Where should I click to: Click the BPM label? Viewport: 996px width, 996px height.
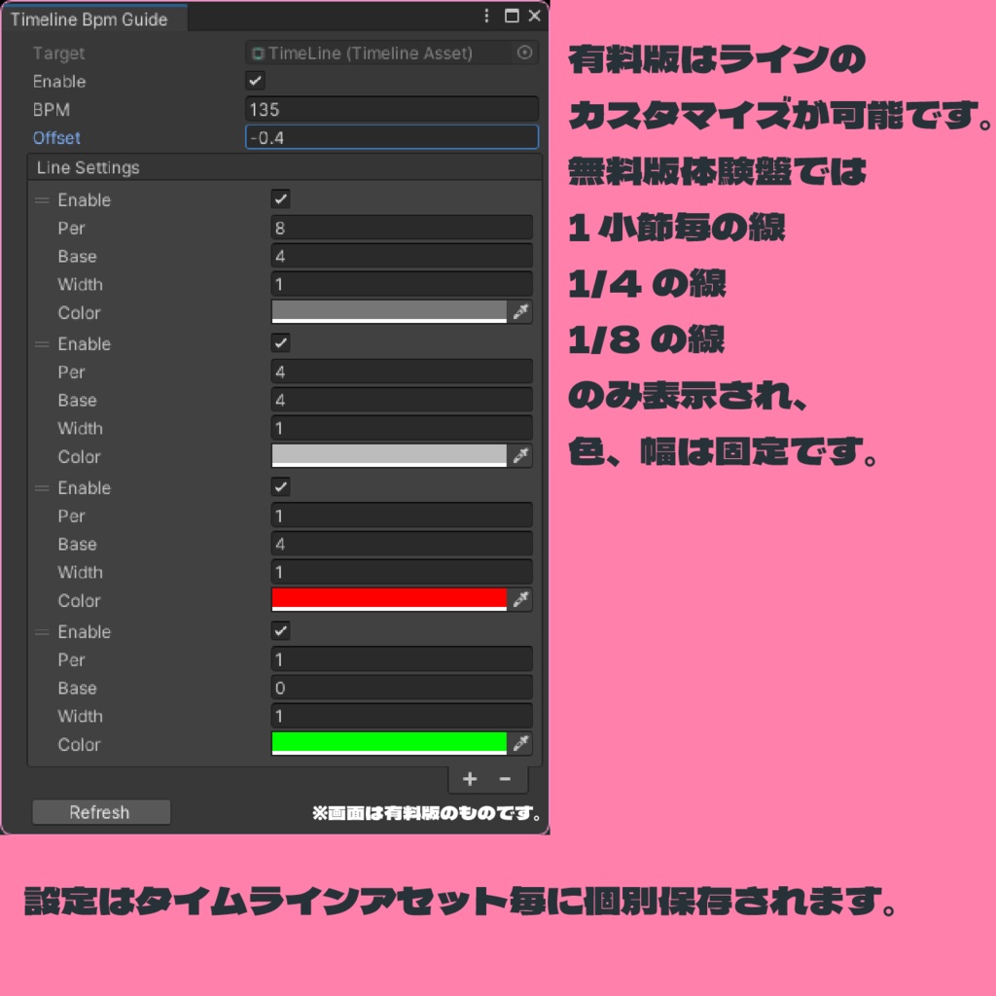pos(52,110)
